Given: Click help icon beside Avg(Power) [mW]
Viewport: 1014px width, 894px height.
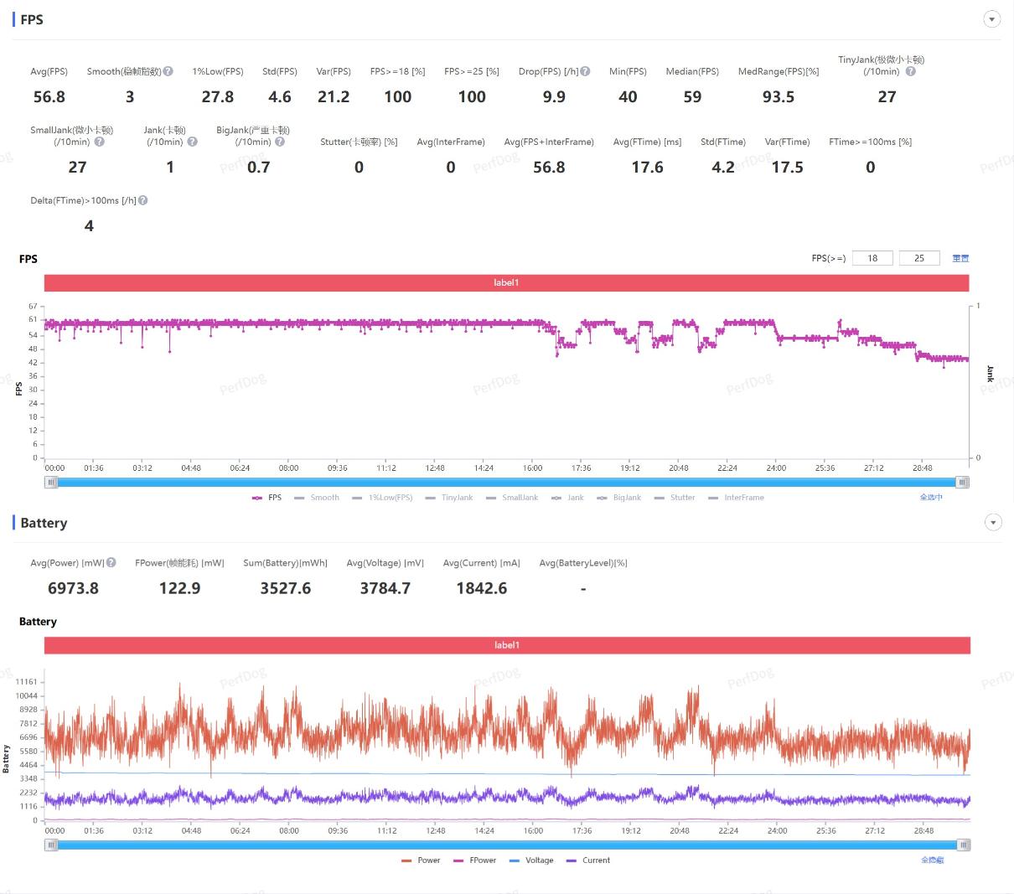Looking at the screenshot, I should (111, 563).
